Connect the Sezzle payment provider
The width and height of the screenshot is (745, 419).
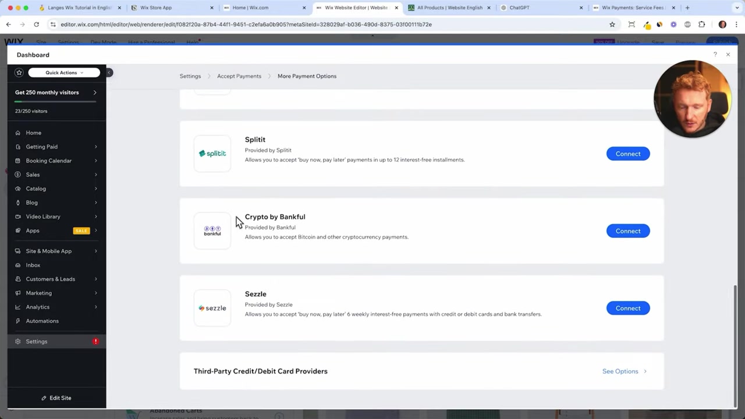pos(628,308)
